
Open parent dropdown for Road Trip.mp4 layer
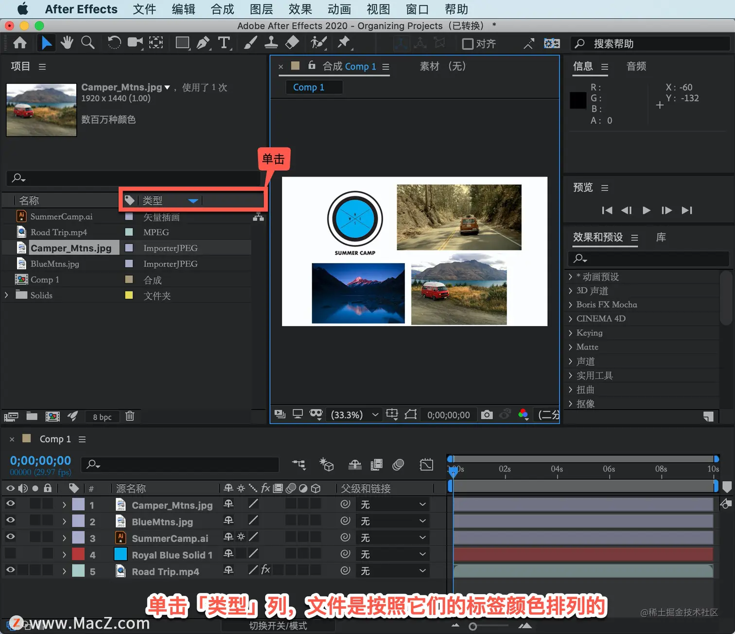coord(392,571)
